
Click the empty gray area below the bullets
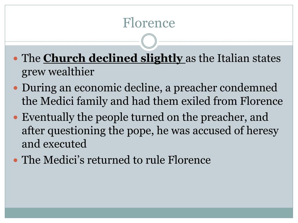tap(149, 187)
